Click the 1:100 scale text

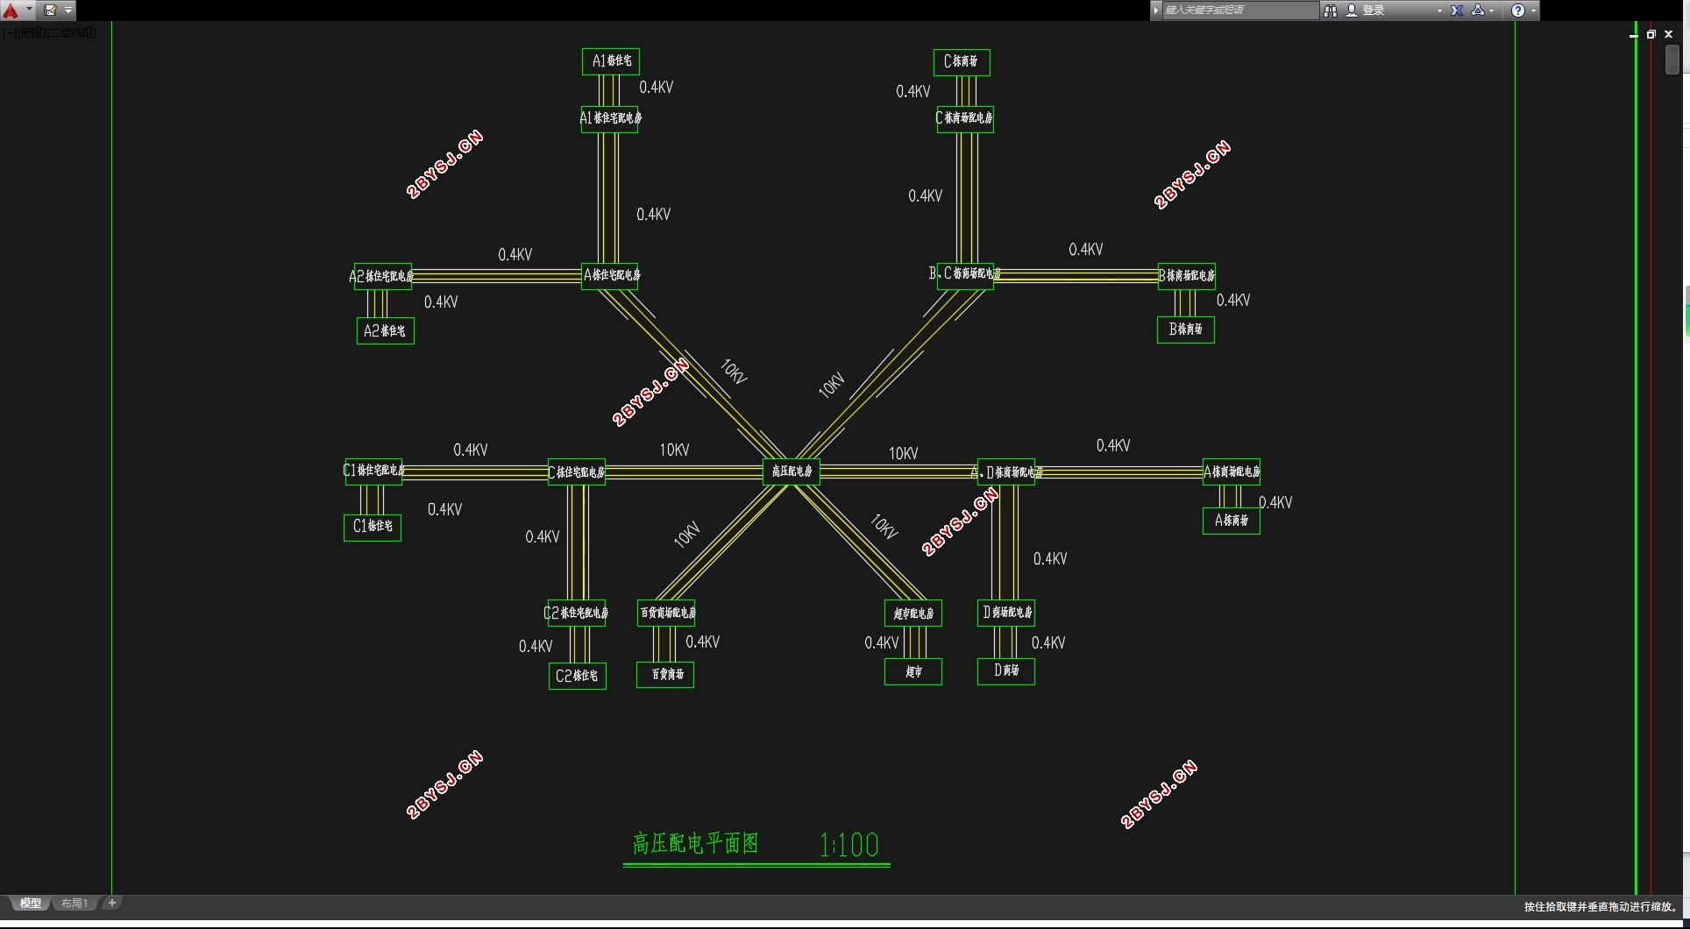pyautogui.click(x=849, y=845)
